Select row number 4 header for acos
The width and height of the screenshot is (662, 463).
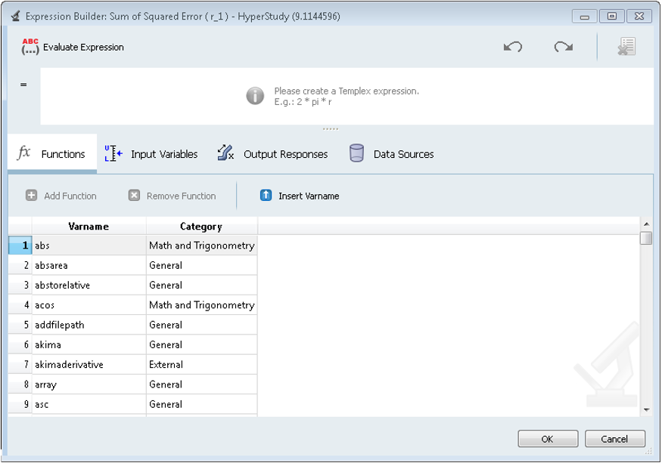(20, 305)
